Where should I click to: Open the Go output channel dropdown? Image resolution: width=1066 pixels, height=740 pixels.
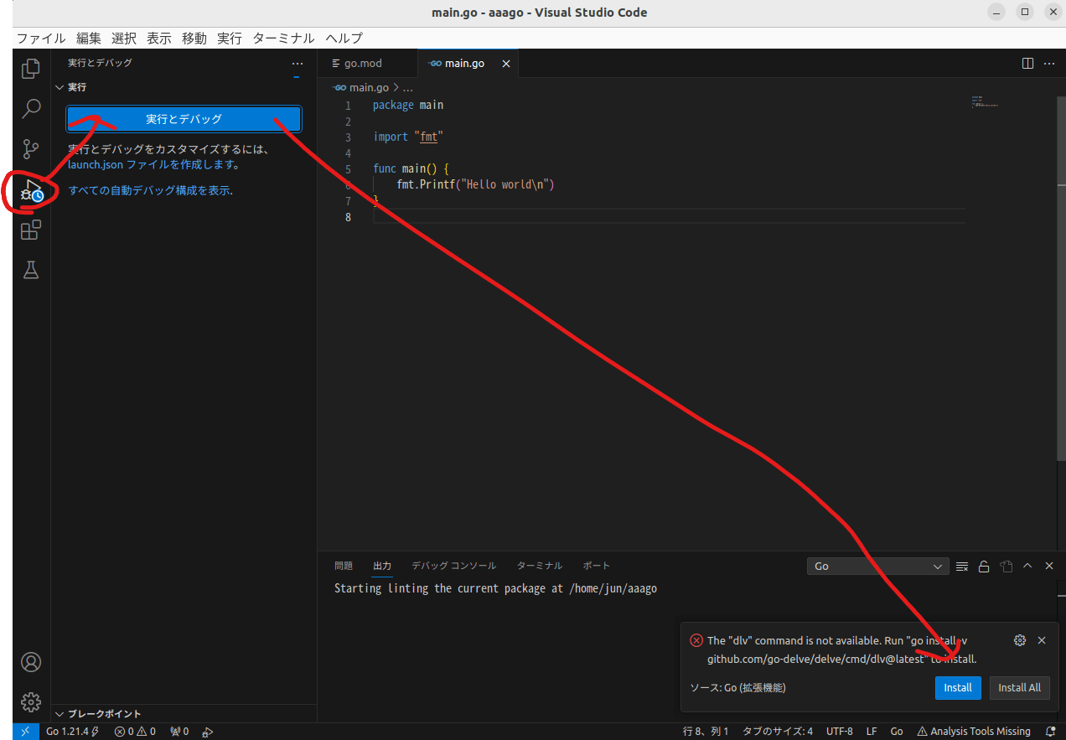877,567
